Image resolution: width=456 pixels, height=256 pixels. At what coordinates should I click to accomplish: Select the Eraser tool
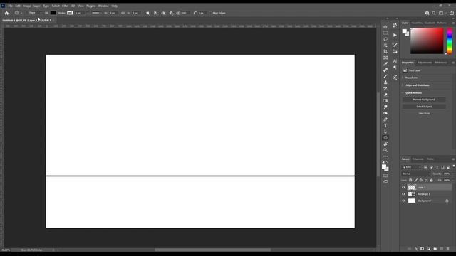pyautogui.click(x=385, y=95)
